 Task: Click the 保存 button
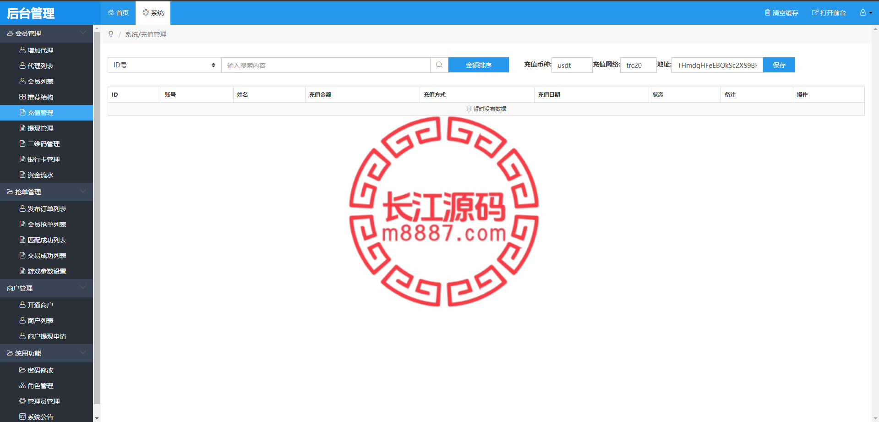(x=779, y=65)
